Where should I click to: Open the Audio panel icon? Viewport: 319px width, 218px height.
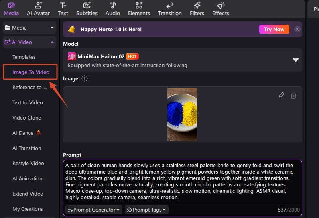pyautogui.click(x=113, y=5)
